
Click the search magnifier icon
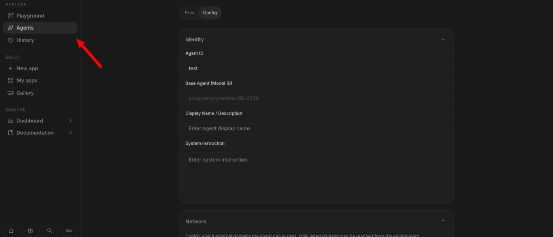click(x=49, y=231)
